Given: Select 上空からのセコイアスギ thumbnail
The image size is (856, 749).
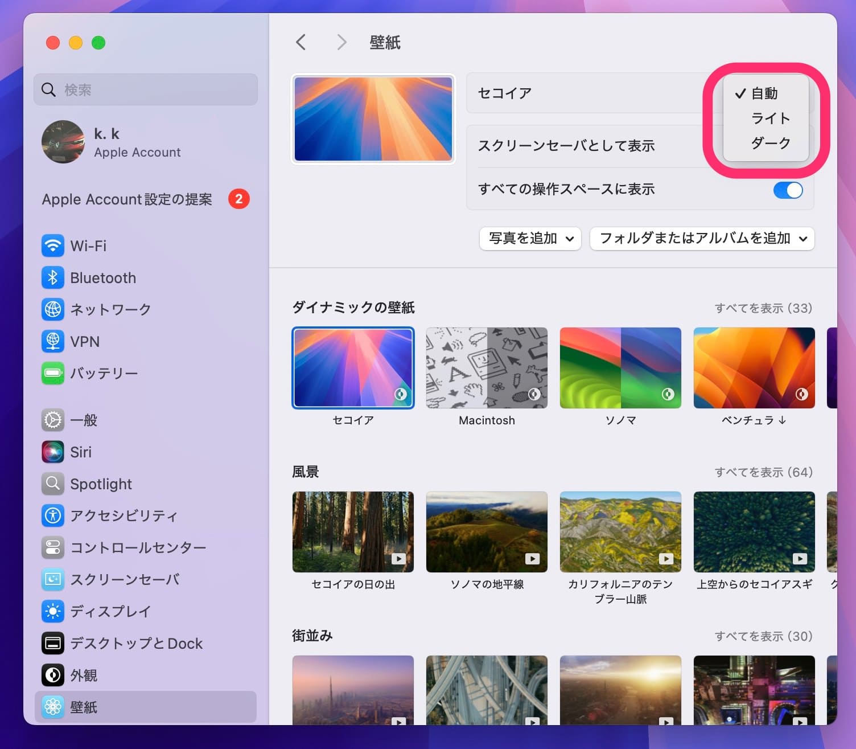Looking at the screenshot, I should pos(755,532).
